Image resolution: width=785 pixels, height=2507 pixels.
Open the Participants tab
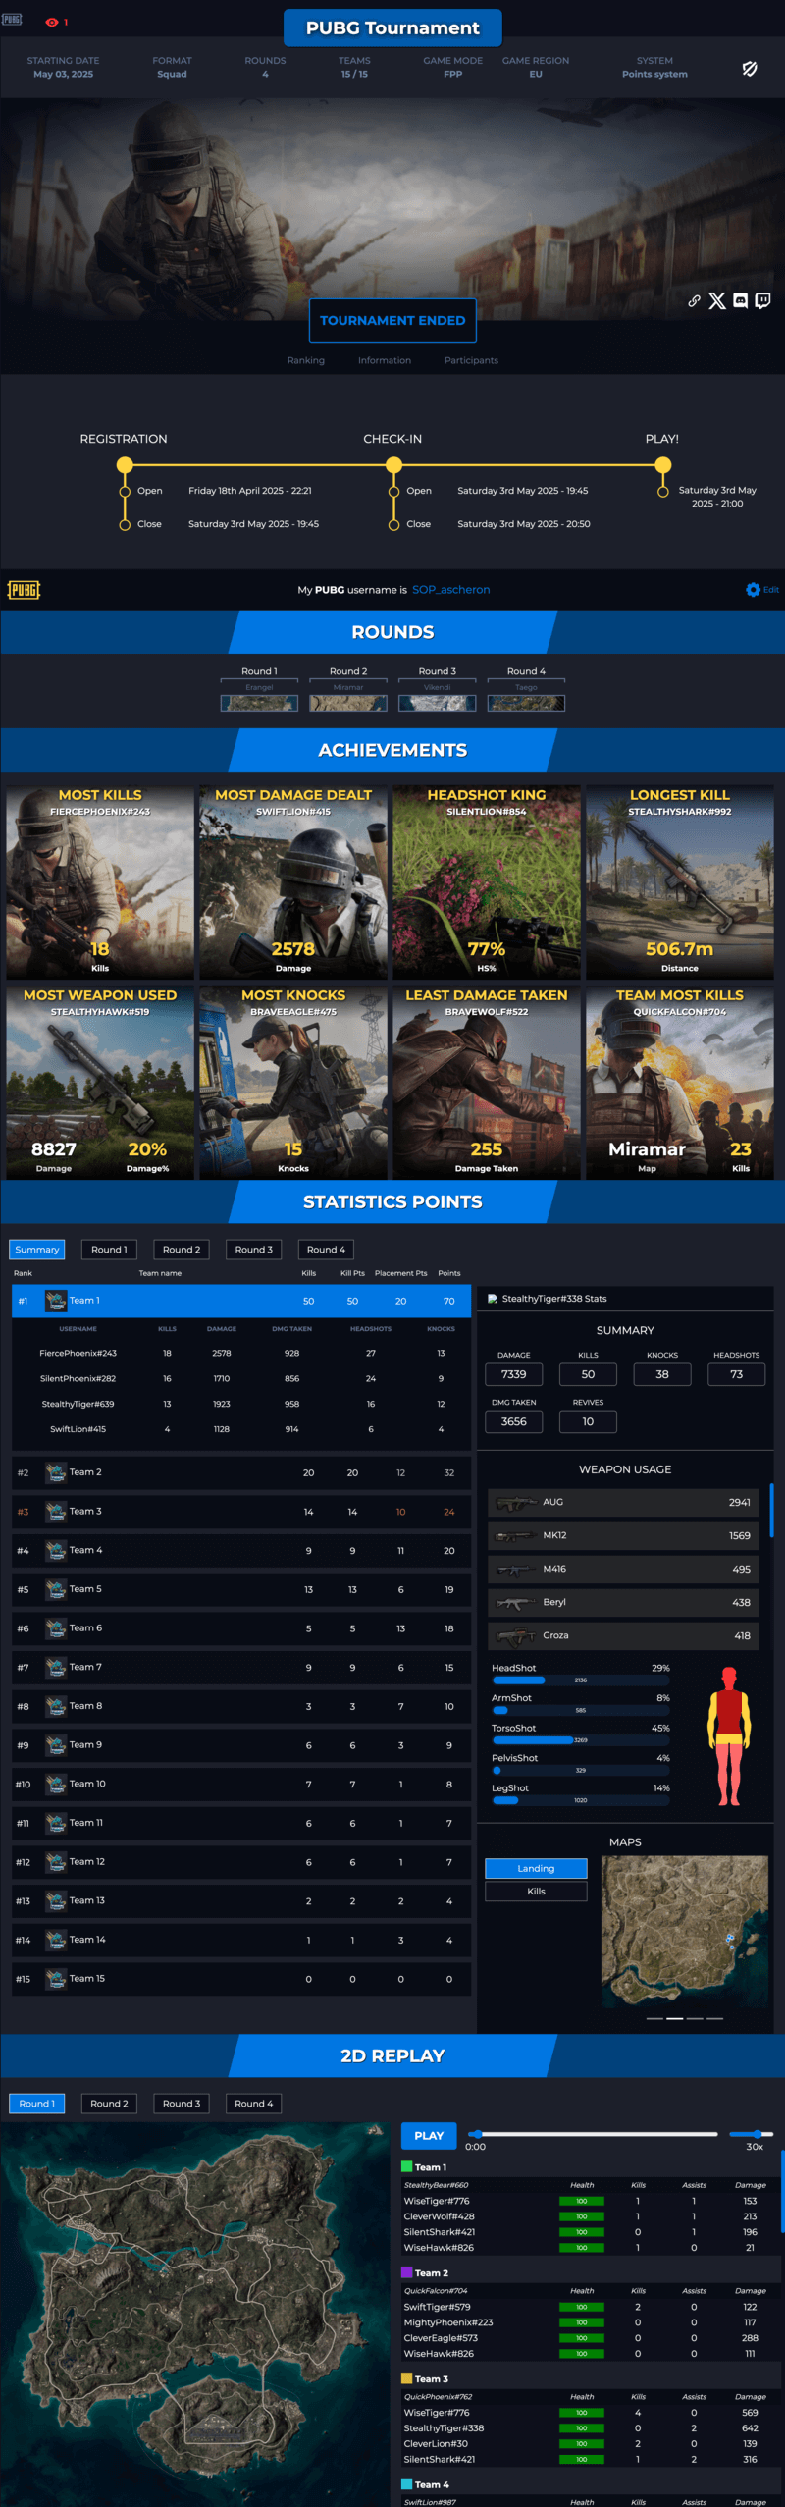click(x=471, y=360)
